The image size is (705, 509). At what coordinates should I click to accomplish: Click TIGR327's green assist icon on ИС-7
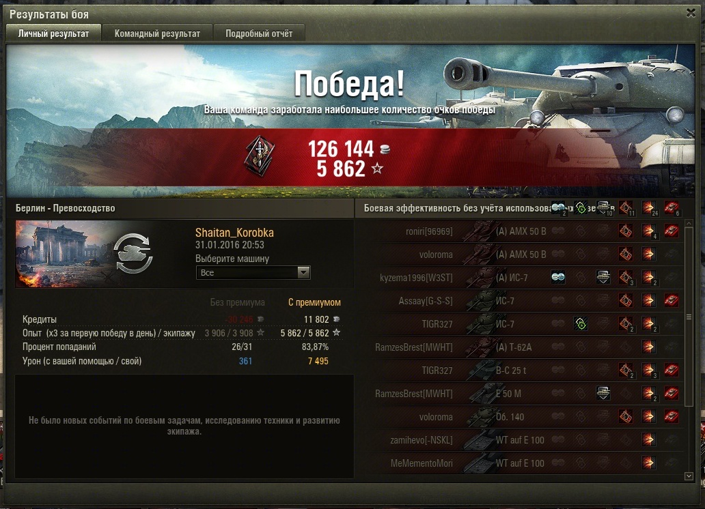click(x=581, y=323)
